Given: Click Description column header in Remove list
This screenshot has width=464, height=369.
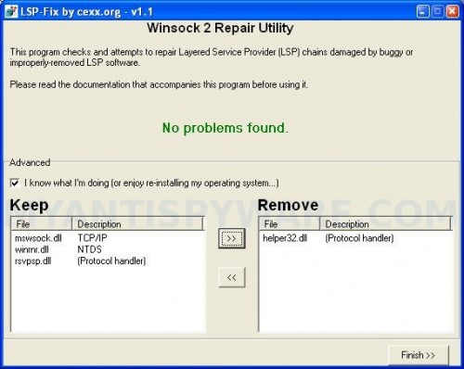Looking at the screenshot, I should point(385,224).
